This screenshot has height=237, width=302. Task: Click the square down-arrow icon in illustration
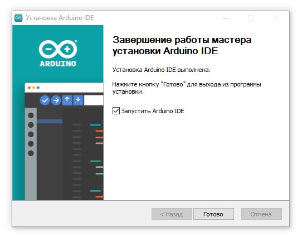pyautogui.click(x=78, y=100)
